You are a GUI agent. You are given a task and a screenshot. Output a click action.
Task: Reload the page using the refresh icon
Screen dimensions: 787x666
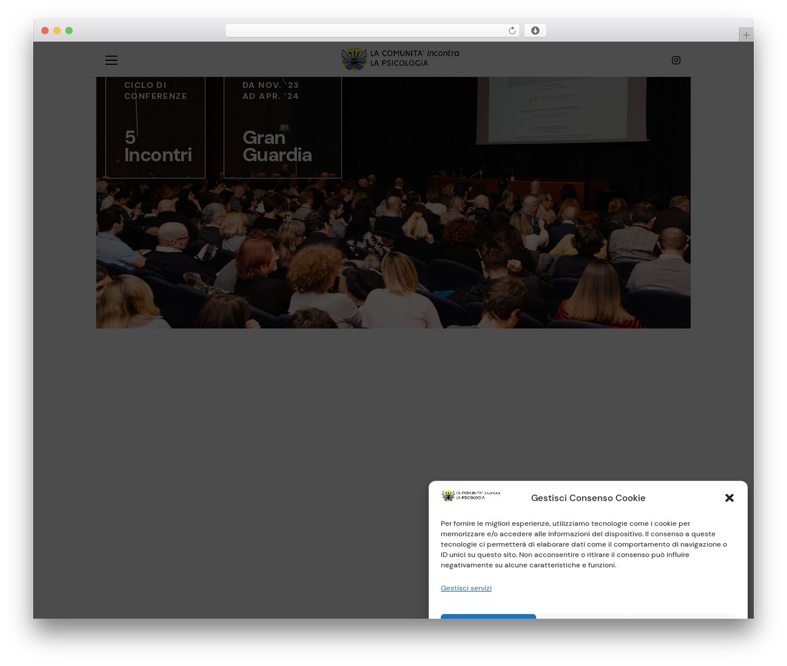pyautogui.click(x=512, y=31)
